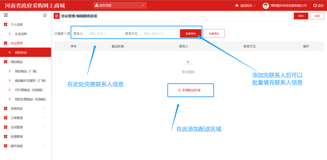327x160 pixels.
Task: Collapse the sidebar with the menu fold icon
Action: 6,15
